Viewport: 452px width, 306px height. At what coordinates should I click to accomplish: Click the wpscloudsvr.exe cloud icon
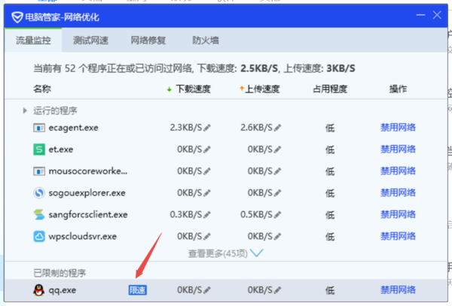(x=40, y=237)
